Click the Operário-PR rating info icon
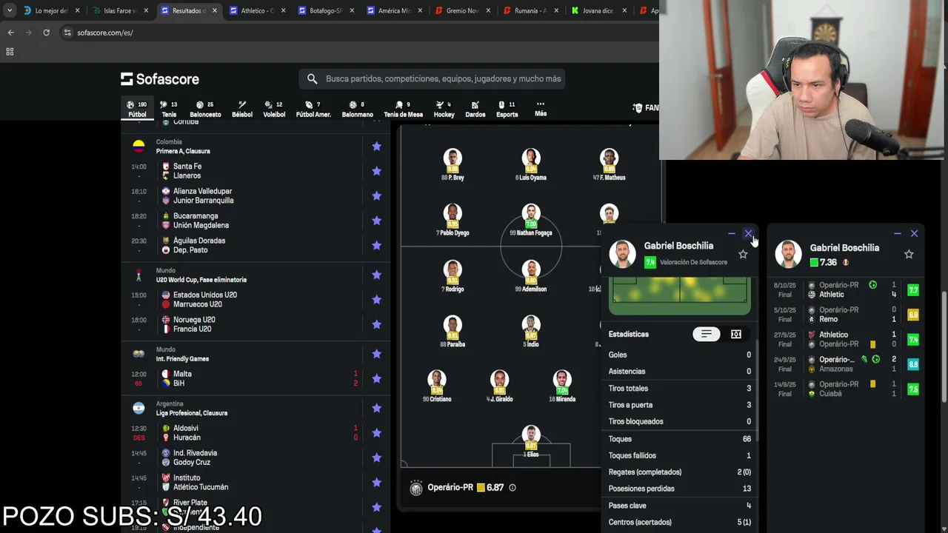 point(512,488)
